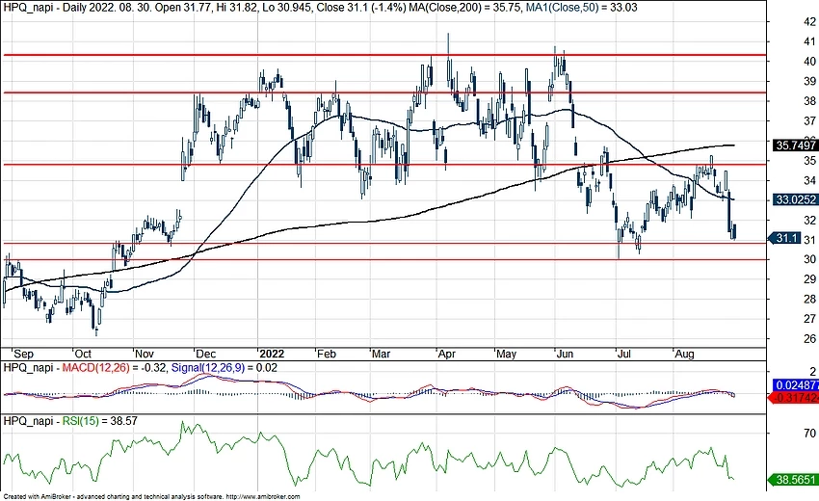This screenshot has height=501, width=819.
Task: Click the 28 price axis label
Action: point(809,299)
